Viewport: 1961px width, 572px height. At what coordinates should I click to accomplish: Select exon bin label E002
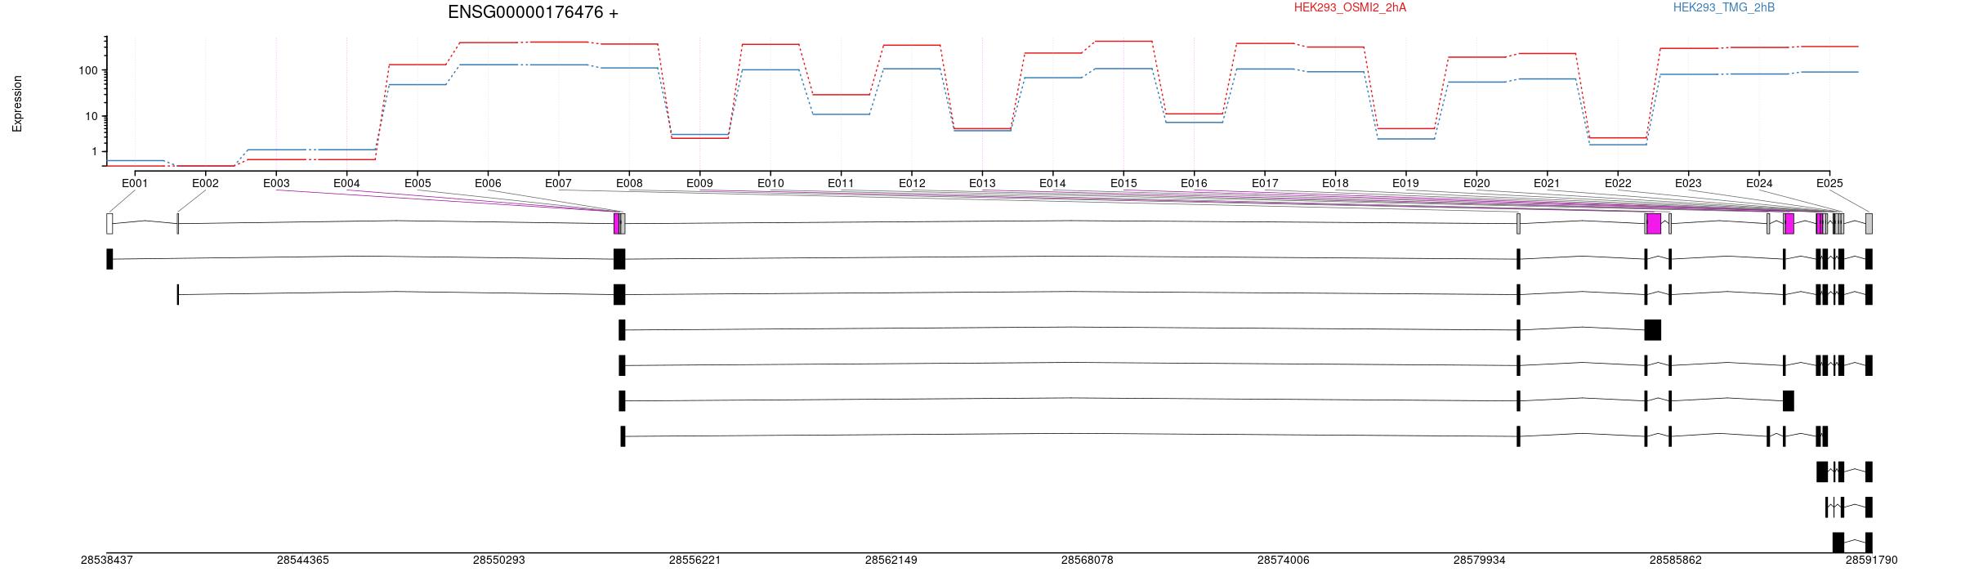[205, 184]
